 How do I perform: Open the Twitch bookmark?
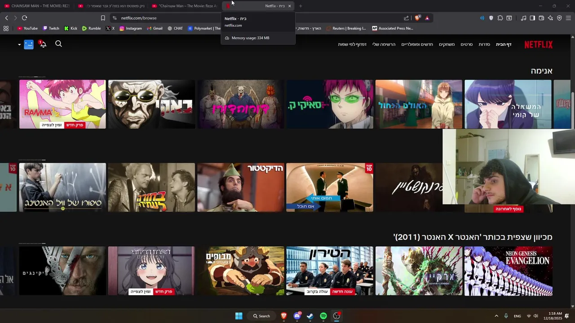coord(51,28)
